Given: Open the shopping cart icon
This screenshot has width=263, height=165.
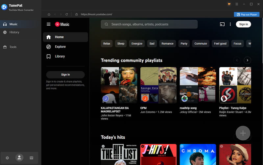Looking at the screenshot, I should click(x=229, y=4).
